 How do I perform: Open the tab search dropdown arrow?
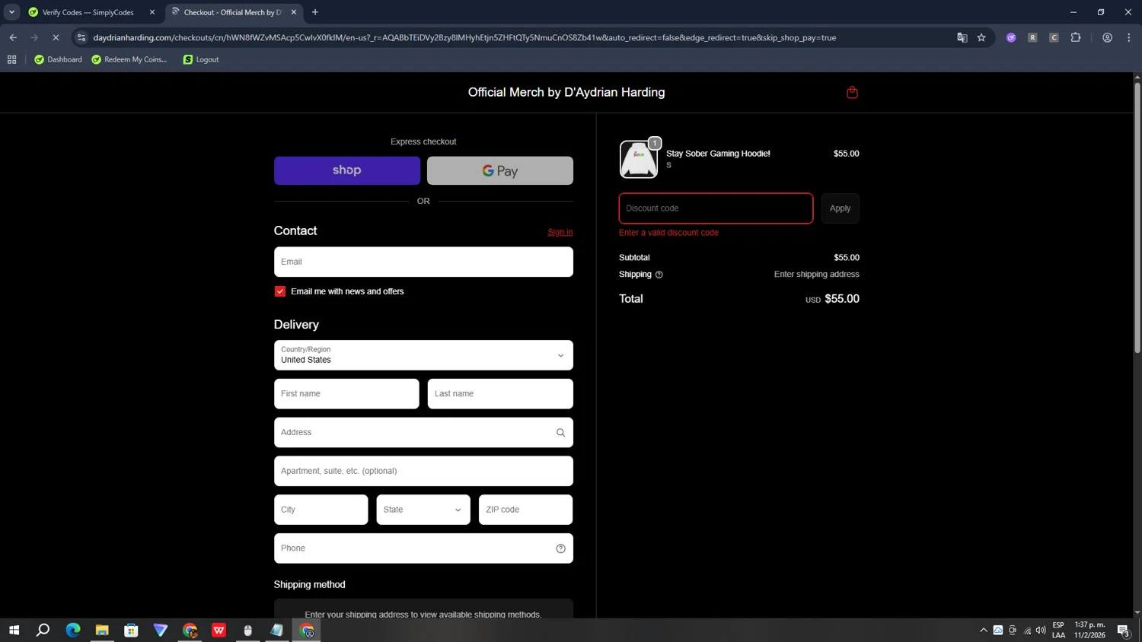(x=11, y=12)
